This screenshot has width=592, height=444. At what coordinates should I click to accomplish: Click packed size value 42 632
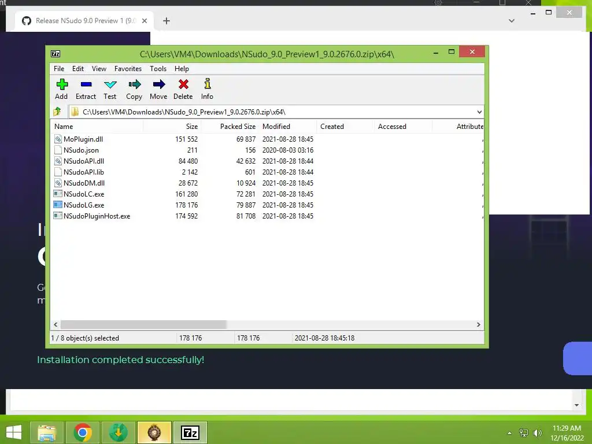[246, 161]
